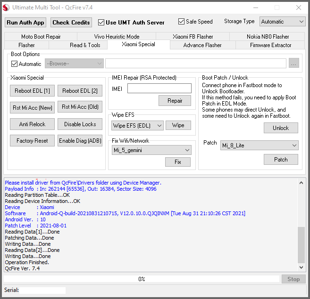The height and width of the screenshot is (299, 310).
Task: Minimize the QcFire window
Action: point(256,8)
